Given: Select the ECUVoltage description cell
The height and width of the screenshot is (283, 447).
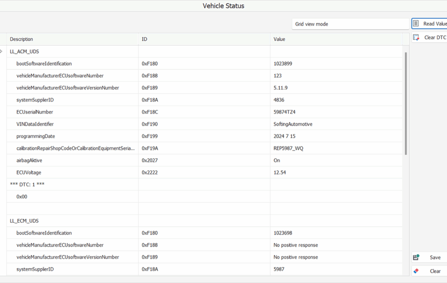Looking at the screenshot, I should [x=72, y=172].
